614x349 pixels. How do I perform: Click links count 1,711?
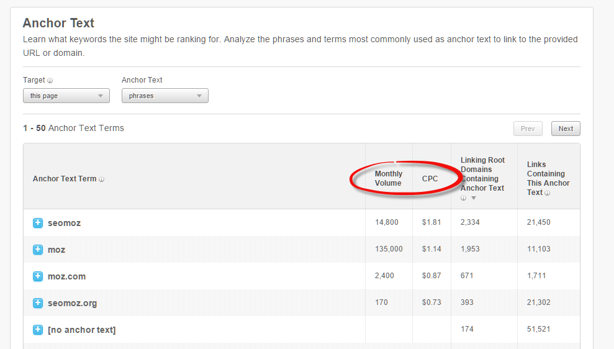[536, 275]
